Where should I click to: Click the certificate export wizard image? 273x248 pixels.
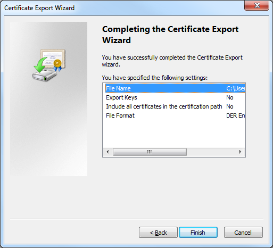pyautogui.click(x=49, y=65)
